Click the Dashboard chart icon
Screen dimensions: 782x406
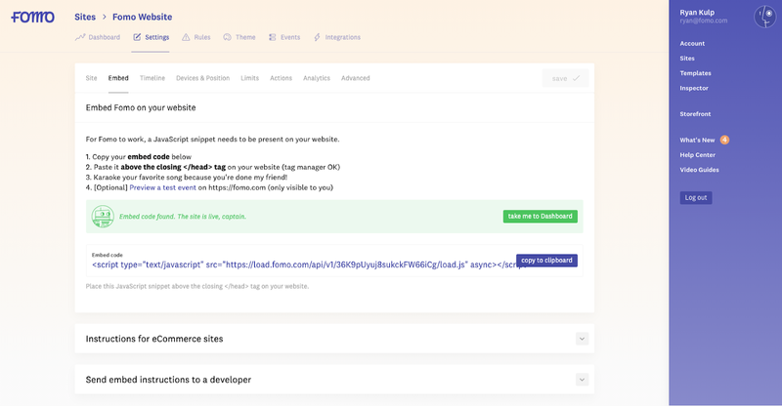pos(80,37)
